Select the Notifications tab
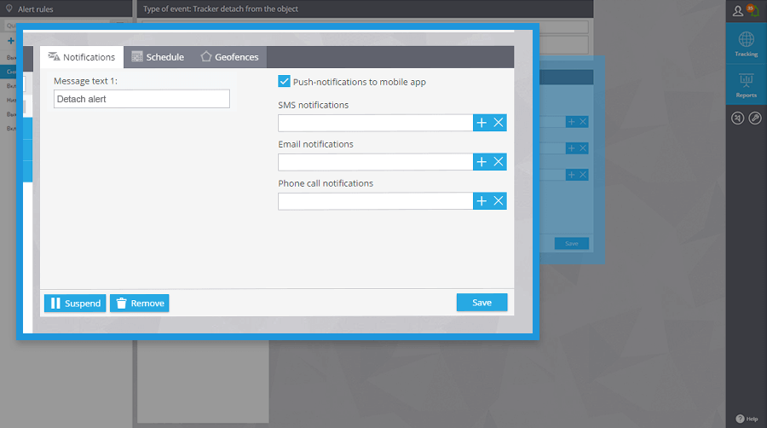 (82, 57)
